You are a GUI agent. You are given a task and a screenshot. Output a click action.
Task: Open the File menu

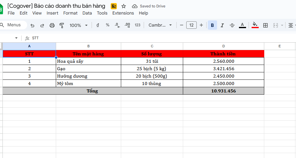11,13
